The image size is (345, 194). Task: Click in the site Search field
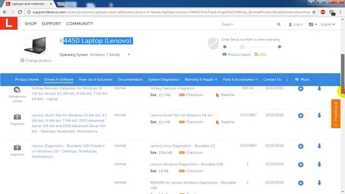point(249,24)
